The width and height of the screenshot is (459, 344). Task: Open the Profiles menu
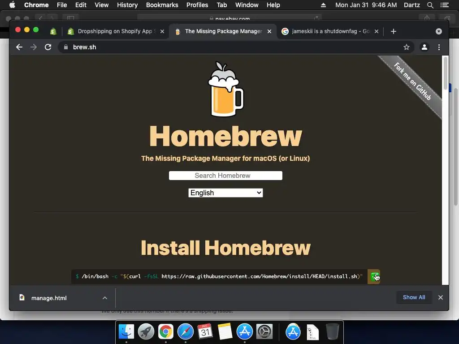(x=197, y=5)
